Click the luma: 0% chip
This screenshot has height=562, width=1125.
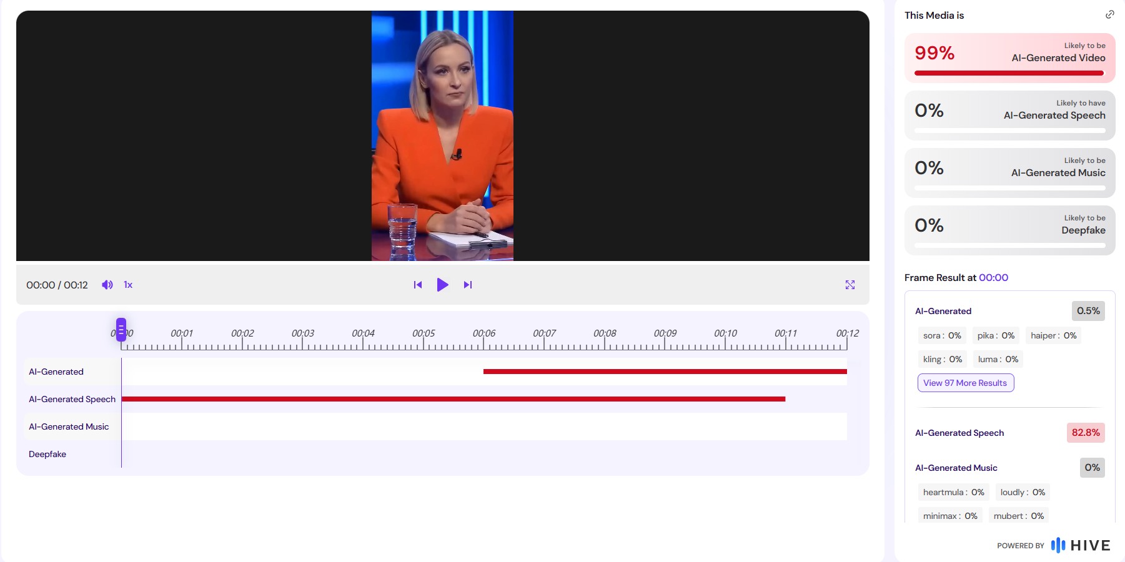[998, 359]
